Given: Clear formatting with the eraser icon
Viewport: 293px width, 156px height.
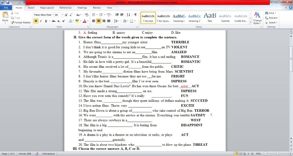Looking at the screenshot, I should [86, 15].
